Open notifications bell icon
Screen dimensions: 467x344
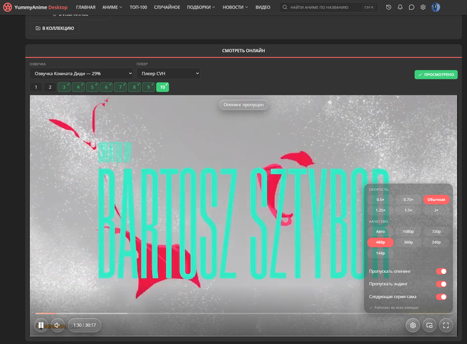coord(400,7)
